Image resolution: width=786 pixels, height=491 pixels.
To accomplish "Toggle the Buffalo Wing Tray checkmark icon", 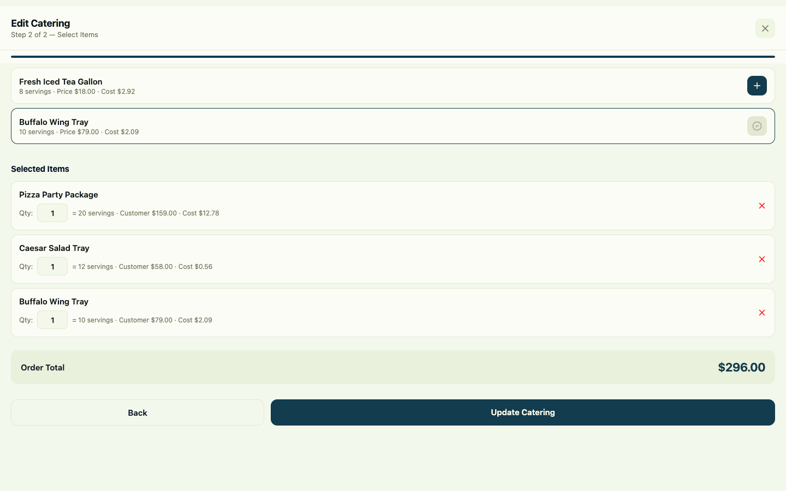I will [757, 126].
